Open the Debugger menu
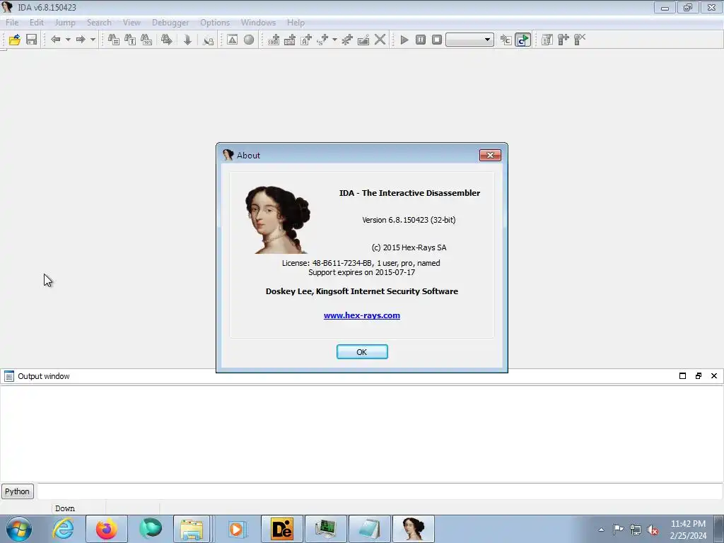The width and height of the screenshot is (724, 543). pos(170,22)
